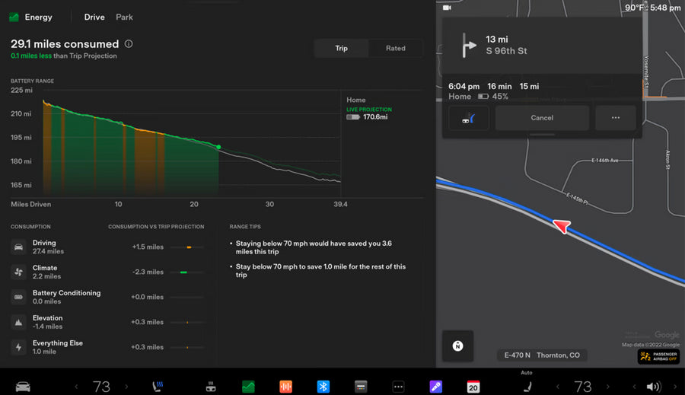Tap the dashcam icon on the map
Viewport: 685px width, 395px height.
[x=447, y=8]
